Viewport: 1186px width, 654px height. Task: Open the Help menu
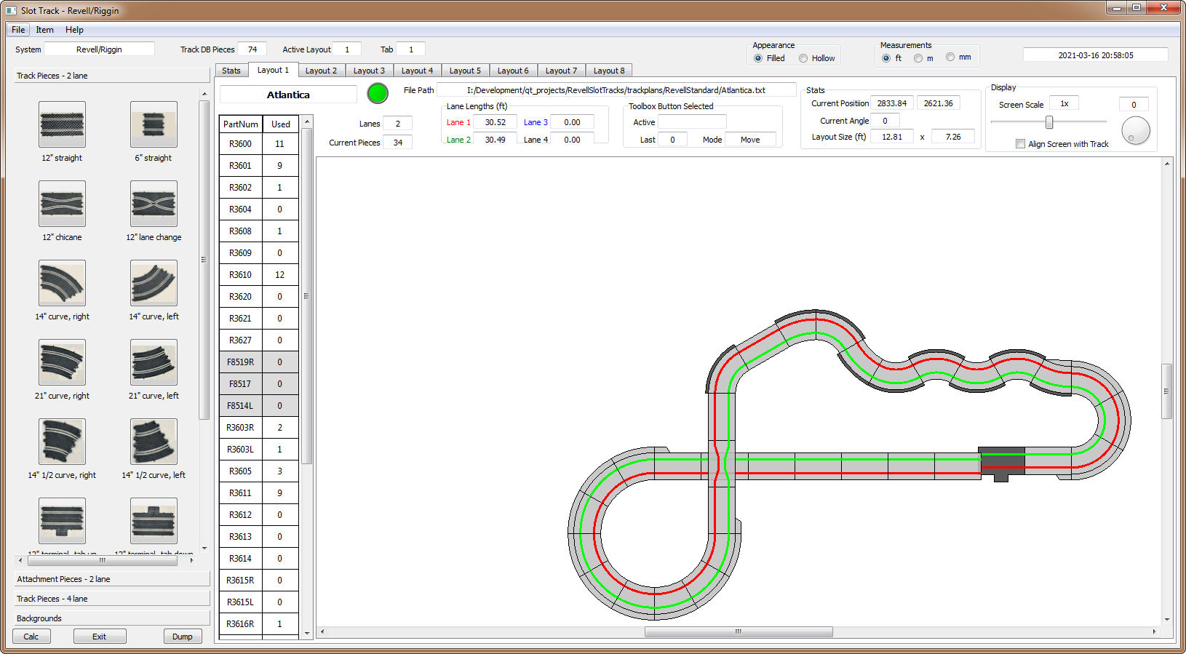pyautogui.click(x=74, y=30)
